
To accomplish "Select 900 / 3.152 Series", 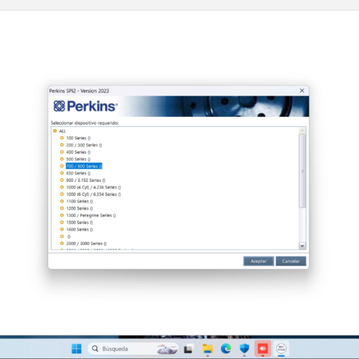I will 85,180.
